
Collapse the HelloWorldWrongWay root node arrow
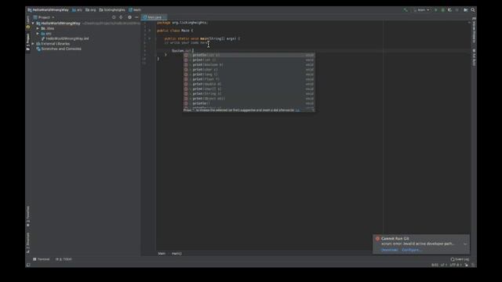pos(33,23)
